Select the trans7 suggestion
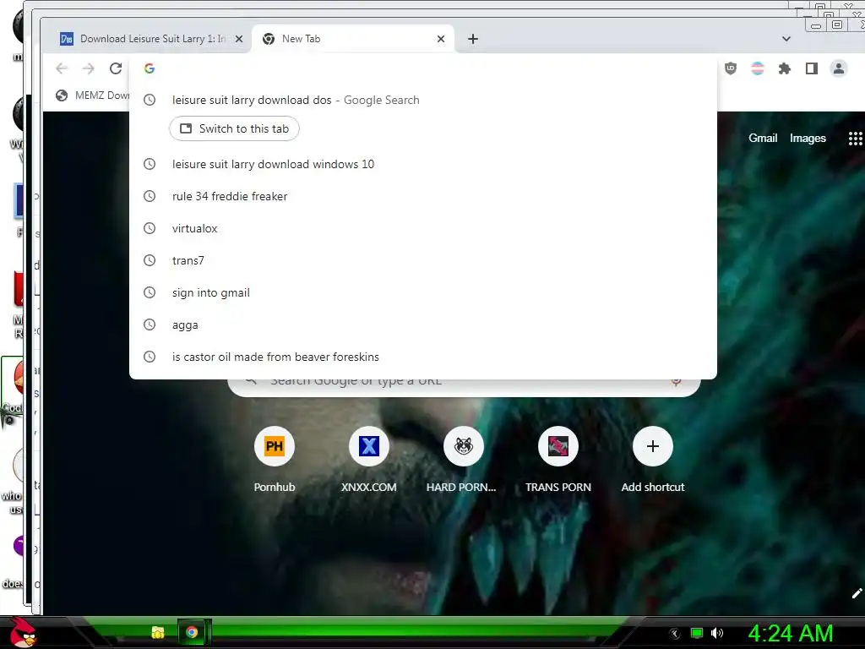 click(423, 260)
